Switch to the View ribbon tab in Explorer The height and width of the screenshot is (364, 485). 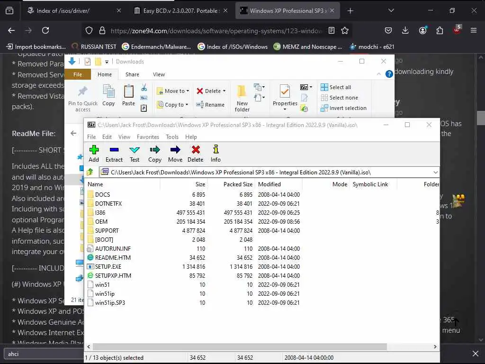[159, 74]
